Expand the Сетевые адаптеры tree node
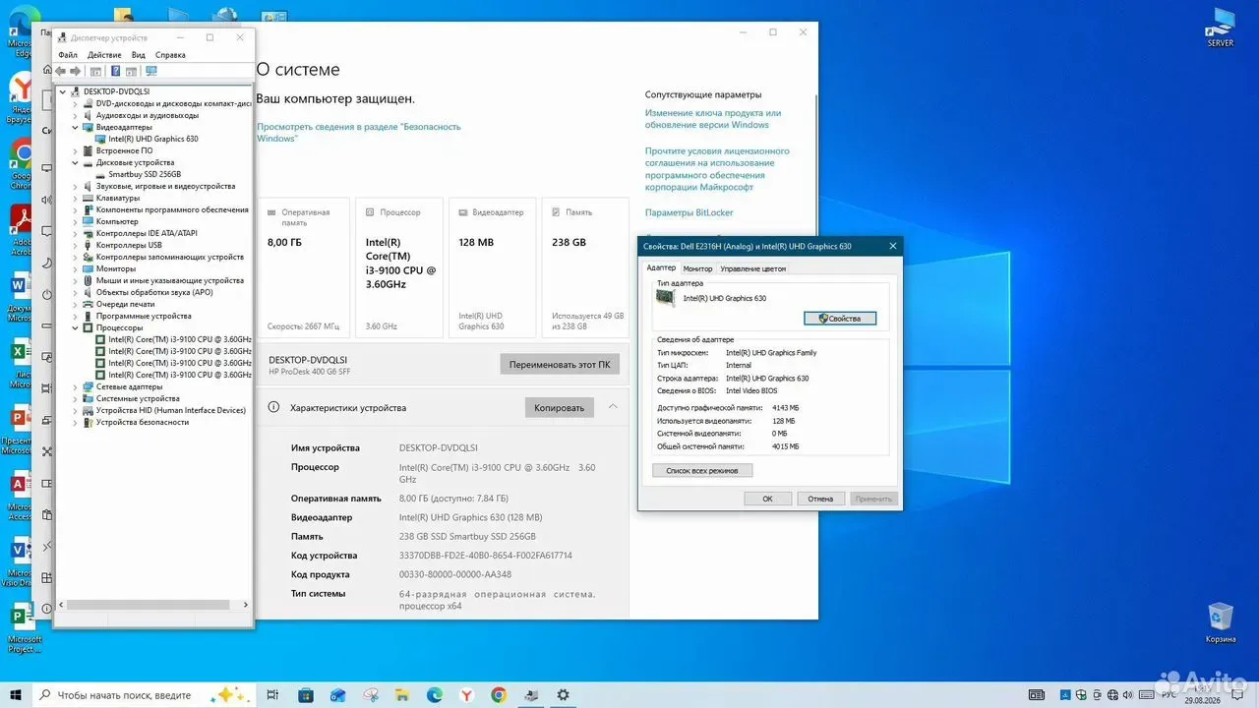Screen dimensions: 1259x708 [76, 386]
